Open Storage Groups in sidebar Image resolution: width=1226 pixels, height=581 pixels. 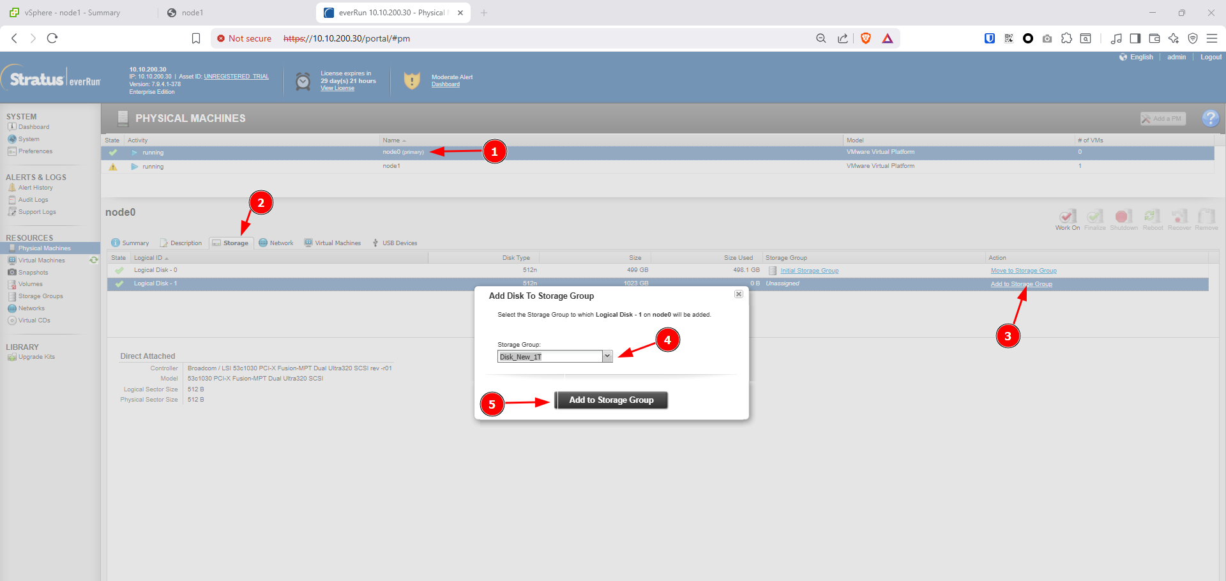(40, 296)
